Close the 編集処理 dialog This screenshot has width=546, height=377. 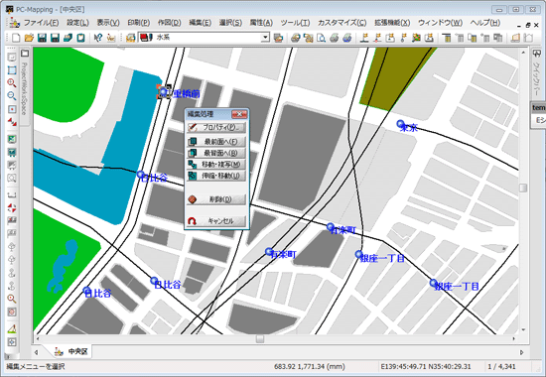pos(239,114)
